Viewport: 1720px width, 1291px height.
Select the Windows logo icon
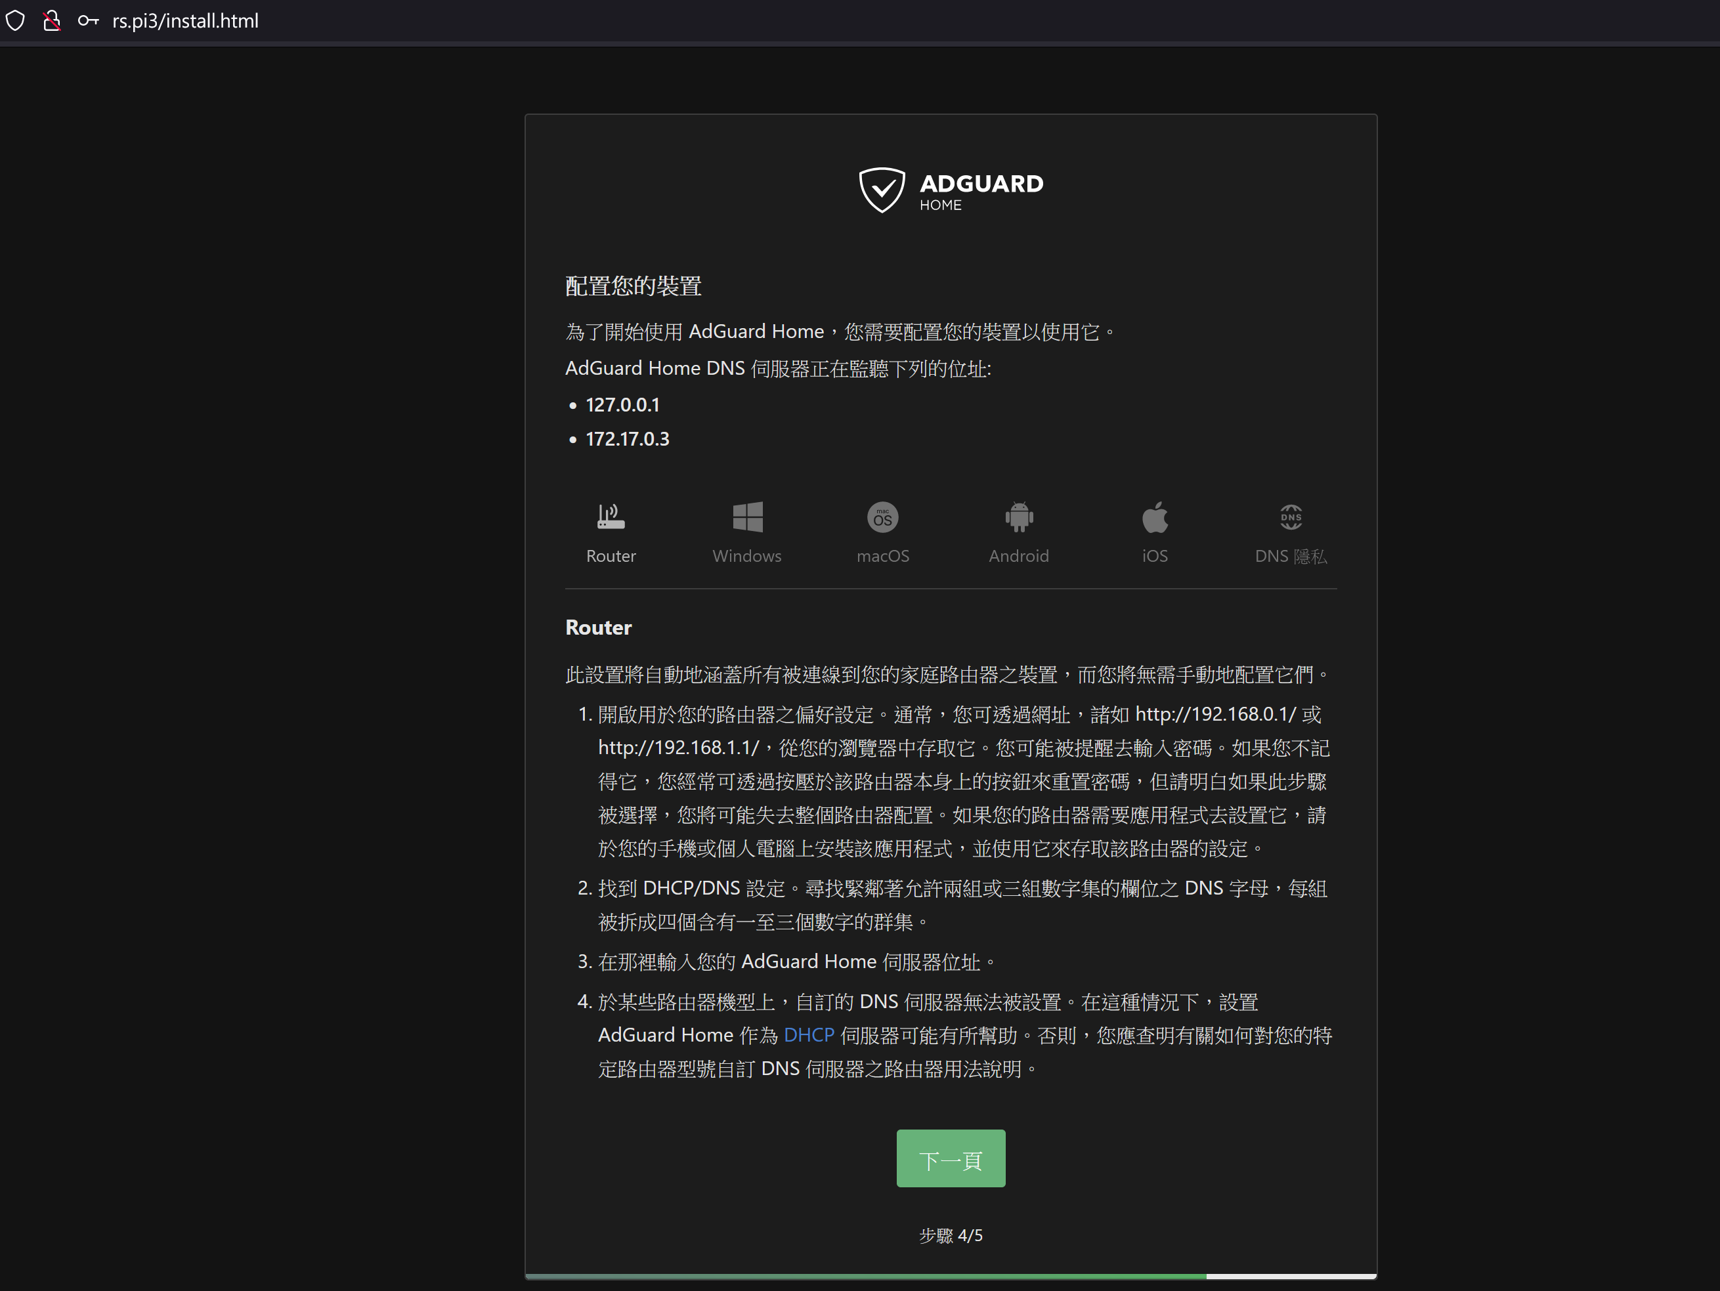pos(747,517)
